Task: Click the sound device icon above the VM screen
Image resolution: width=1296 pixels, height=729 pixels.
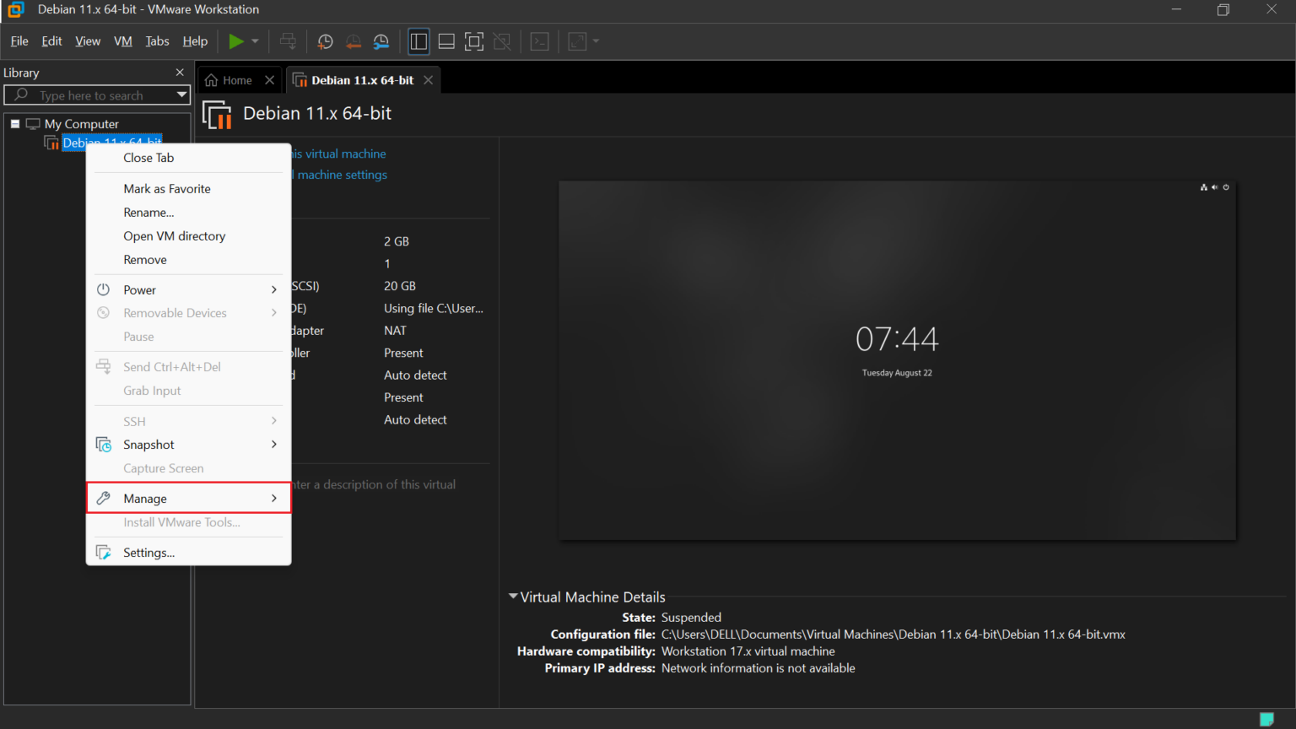Action: pyautogui.click(x=1215, y=187)
